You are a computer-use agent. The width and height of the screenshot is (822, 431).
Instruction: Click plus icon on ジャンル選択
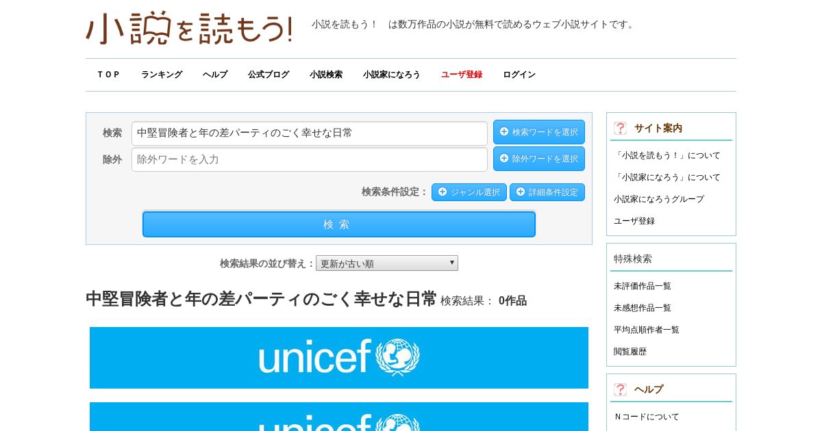[x=443, y=192]
